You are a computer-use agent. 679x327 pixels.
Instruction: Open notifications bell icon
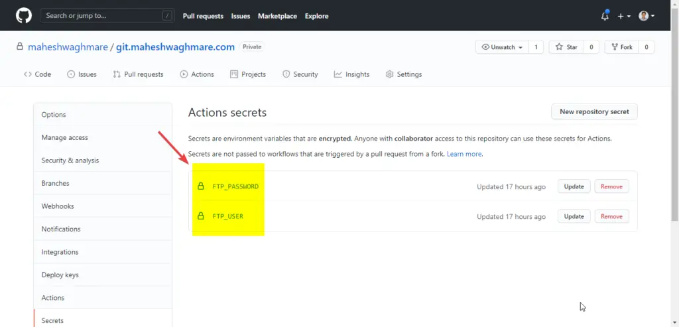tap(605, 16)
